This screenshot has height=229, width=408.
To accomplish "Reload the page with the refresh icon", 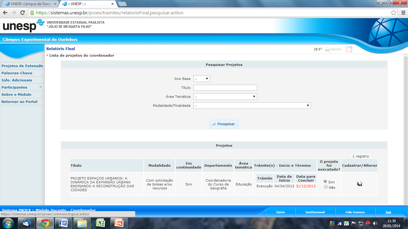I will [22, 13].
